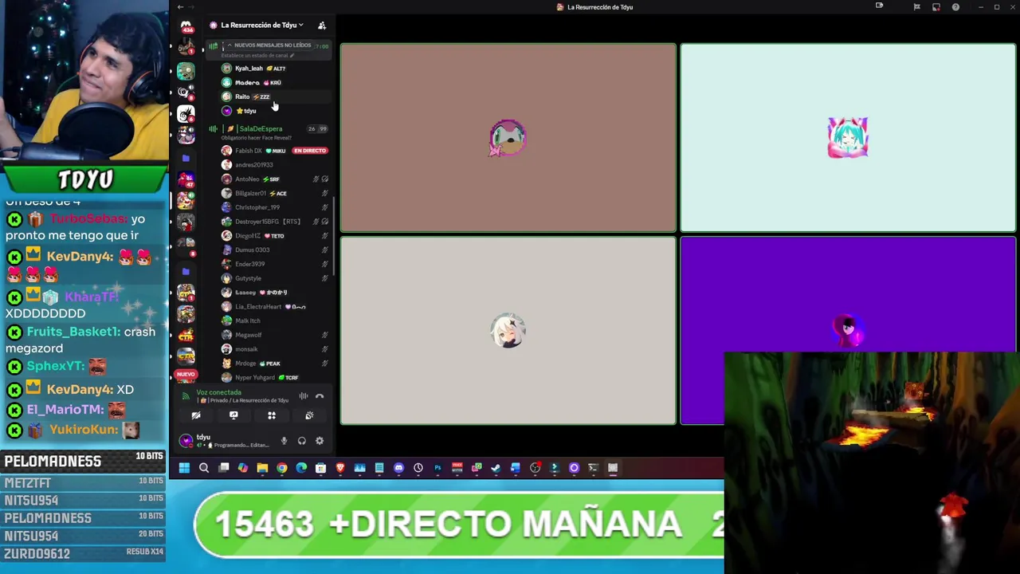This screenshot has height=574, width=1020.
Task: Select user Billgaizer01
Action: [x=250, y=194]
